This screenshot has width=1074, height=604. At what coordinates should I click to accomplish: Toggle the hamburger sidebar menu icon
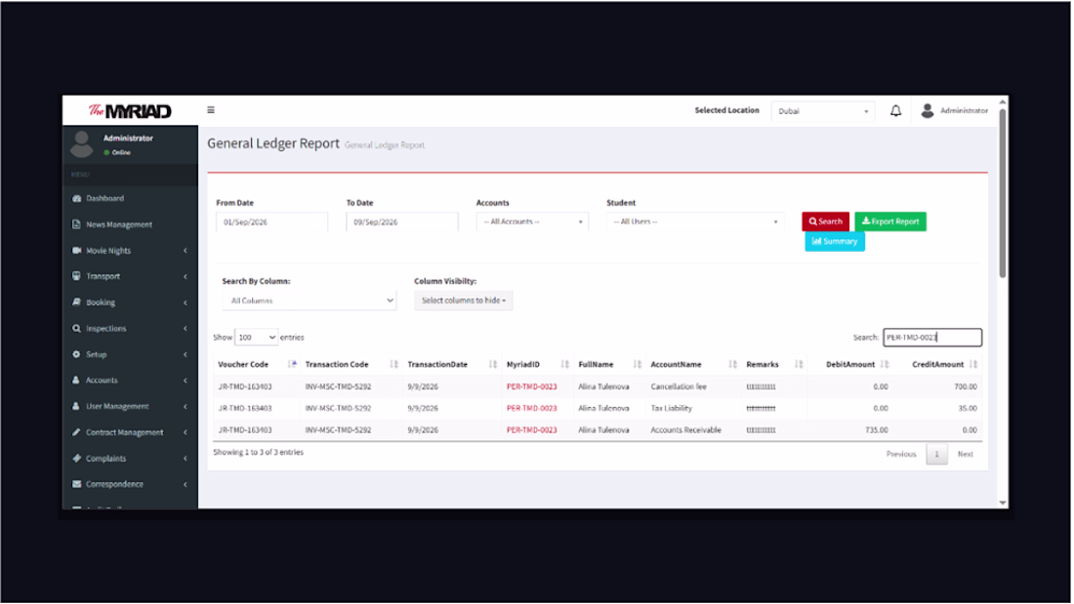pos(211,109)
